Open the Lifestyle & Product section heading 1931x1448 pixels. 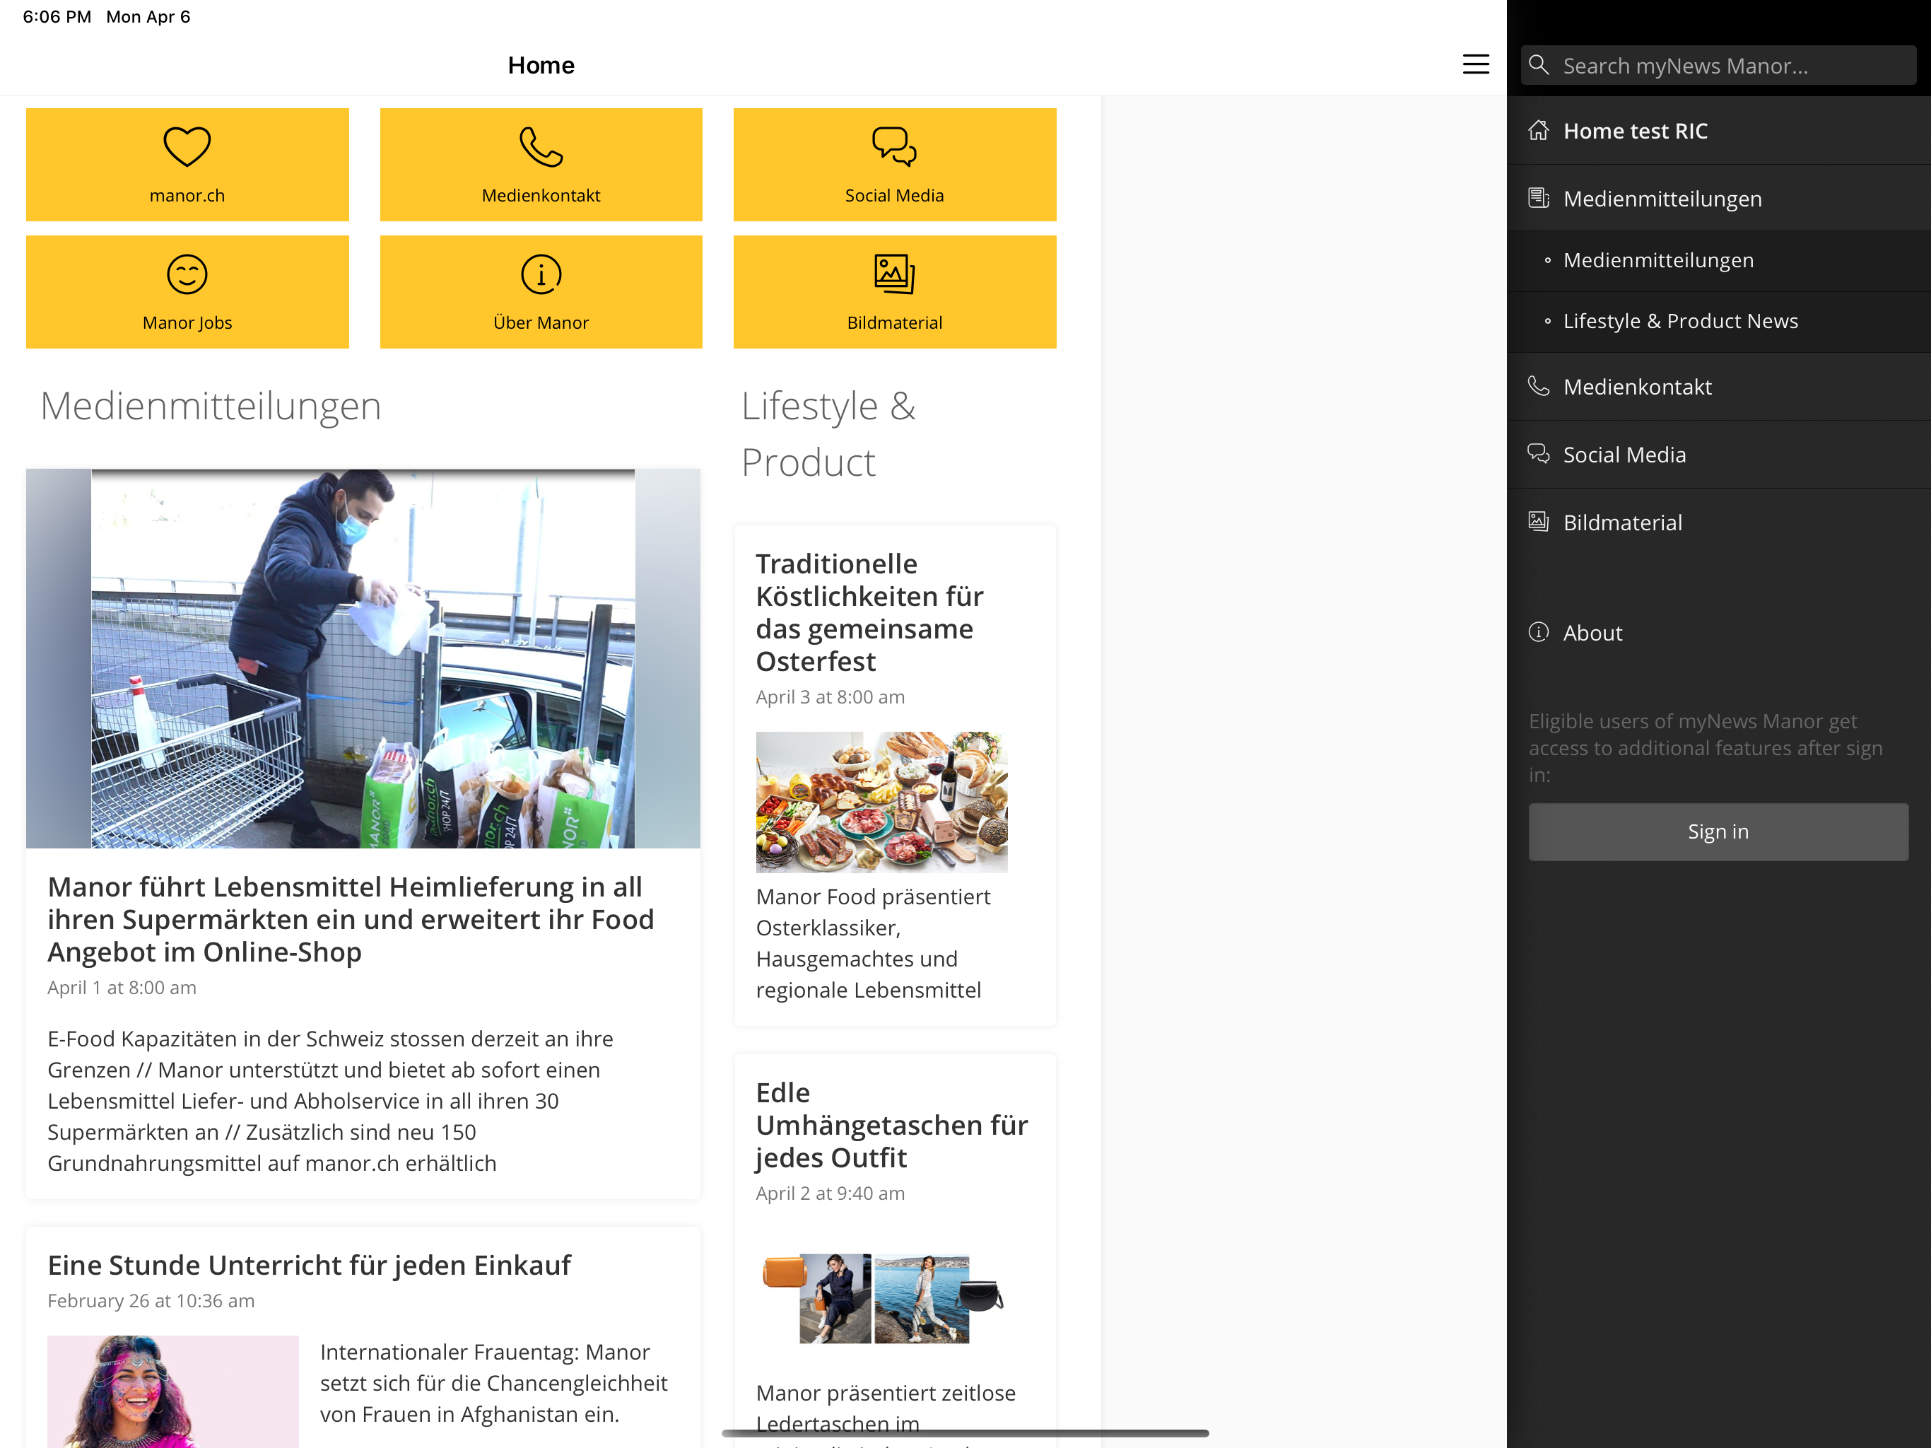[x=828, y=434]
